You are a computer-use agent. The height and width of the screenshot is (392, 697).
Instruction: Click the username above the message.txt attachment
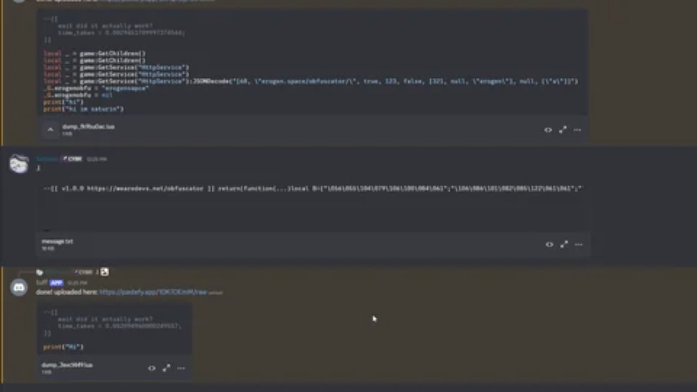click(x=47, y=159)
